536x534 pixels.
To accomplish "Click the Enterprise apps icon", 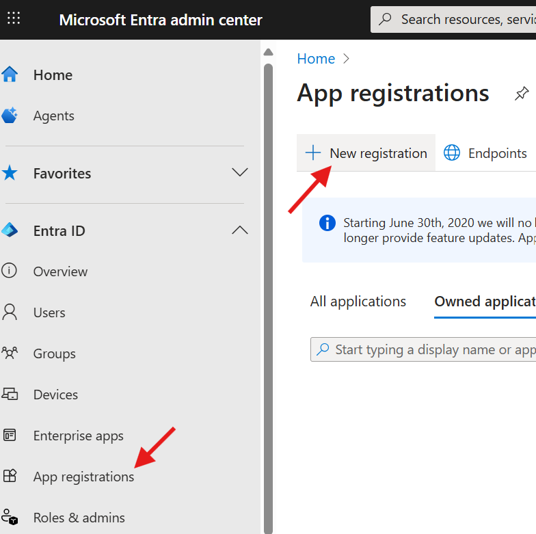I will tap(10, 436).
